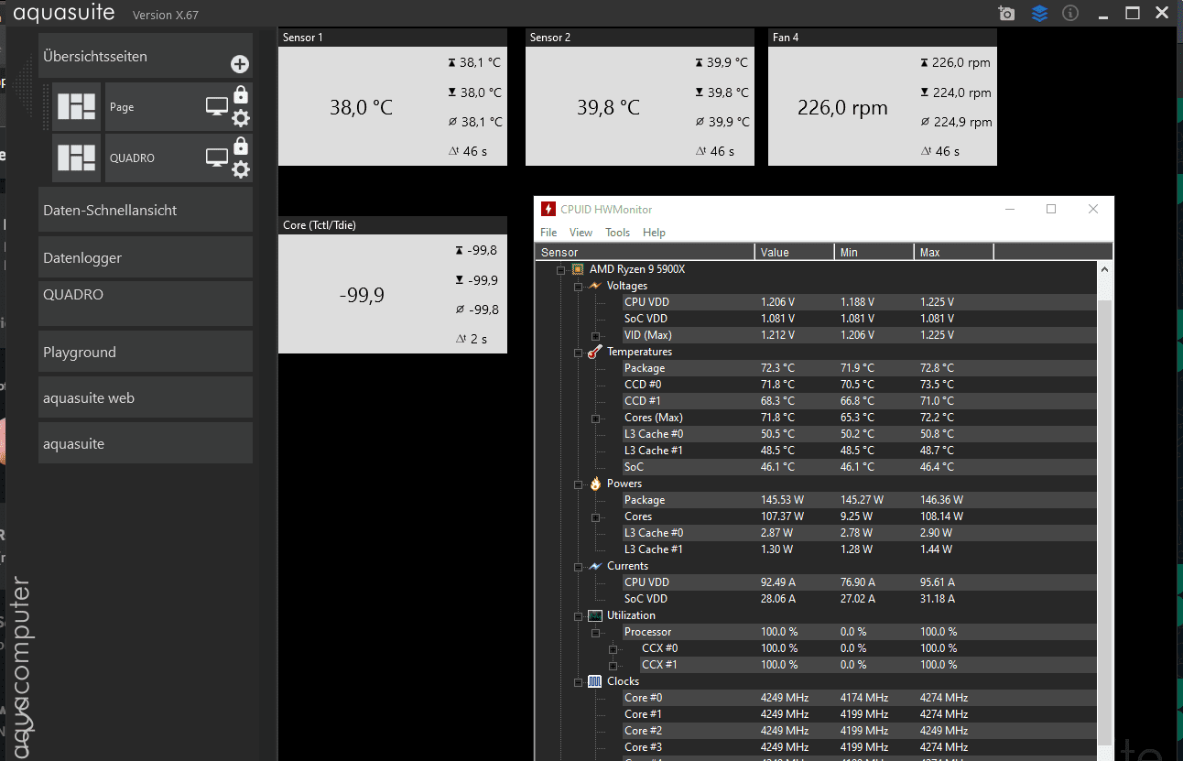Collapse the Temperatures node

pos(579,353)
